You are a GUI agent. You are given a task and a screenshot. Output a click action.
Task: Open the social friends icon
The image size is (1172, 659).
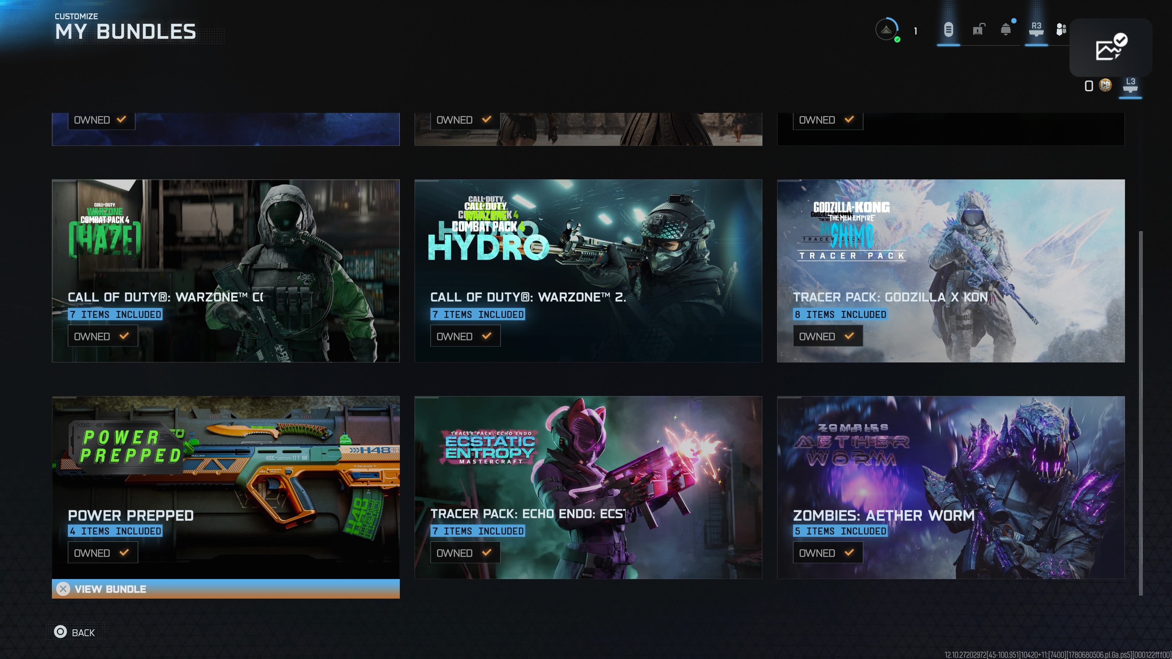[x=1061, y=30]
